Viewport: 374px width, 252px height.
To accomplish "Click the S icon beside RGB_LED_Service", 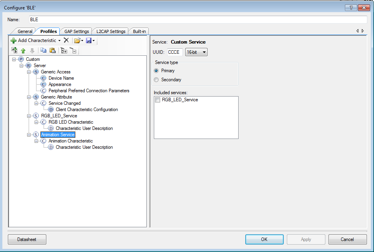I will 36,116.
